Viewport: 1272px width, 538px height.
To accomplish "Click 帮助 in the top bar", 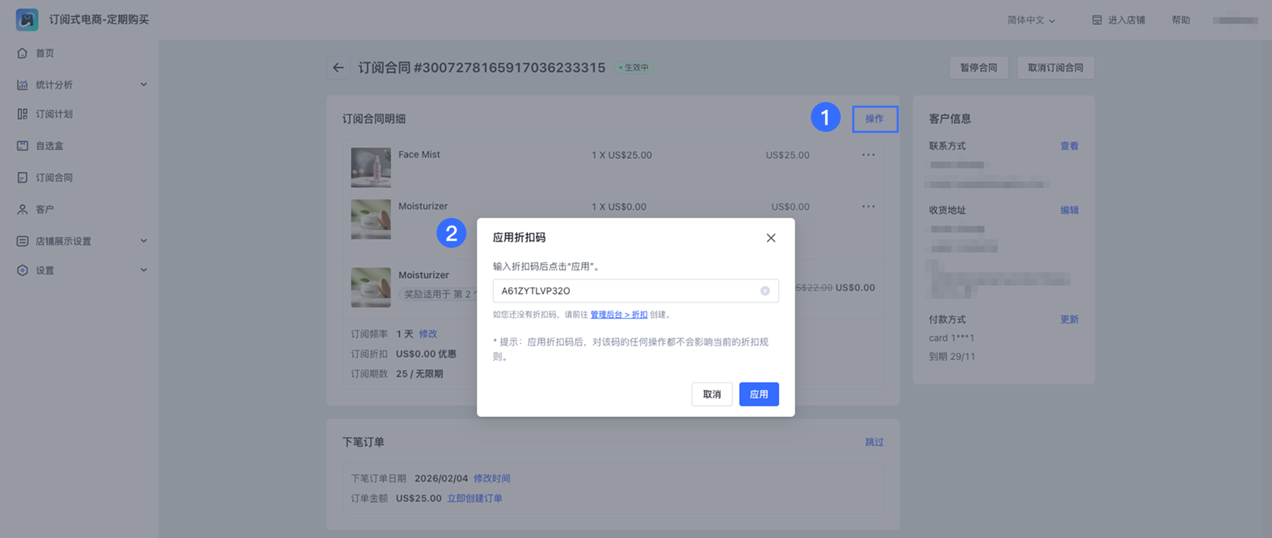I will coord(1181,21).
